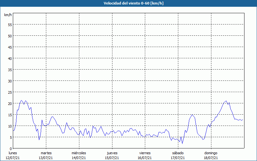This screenshot has height=161, width=257.
Task: Click the 20 value on the y-axis
Action: [x=10, y=103]
